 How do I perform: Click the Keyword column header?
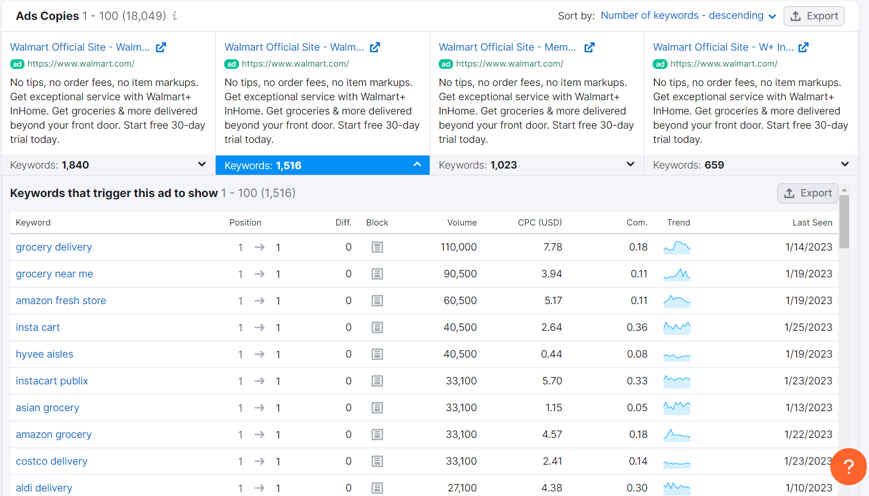click(x=33, y=223)
